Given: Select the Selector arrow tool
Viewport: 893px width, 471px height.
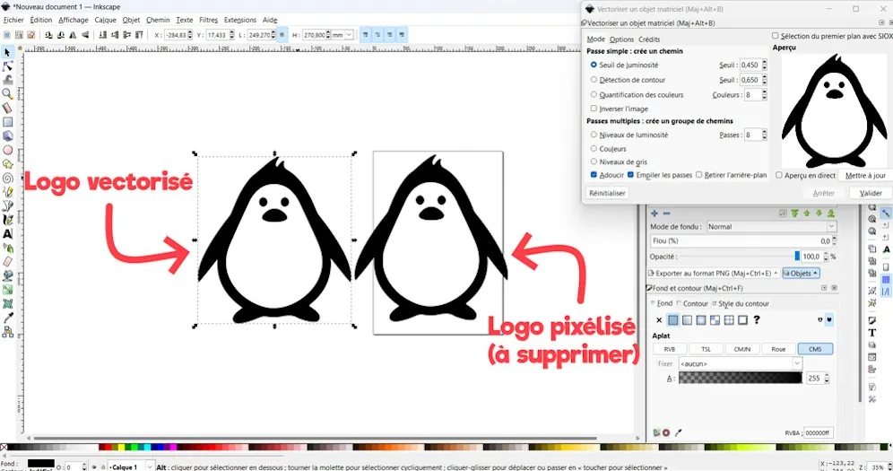Looking at the screenshot, I should (7, 52).
